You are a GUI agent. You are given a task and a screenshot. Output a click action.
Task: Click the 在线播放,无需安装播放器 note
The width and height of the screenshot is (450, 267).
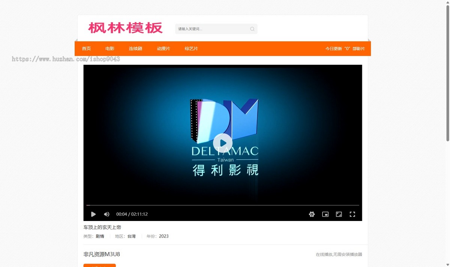[339, 255]
